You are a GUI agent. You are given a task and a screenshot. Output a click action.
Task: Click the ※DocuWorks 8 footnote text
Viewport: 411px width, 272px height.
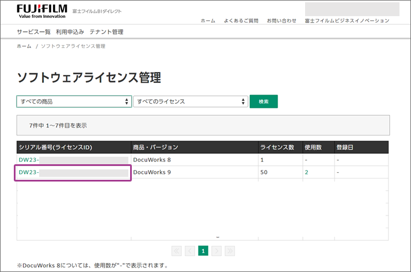(x=93, y=266)
